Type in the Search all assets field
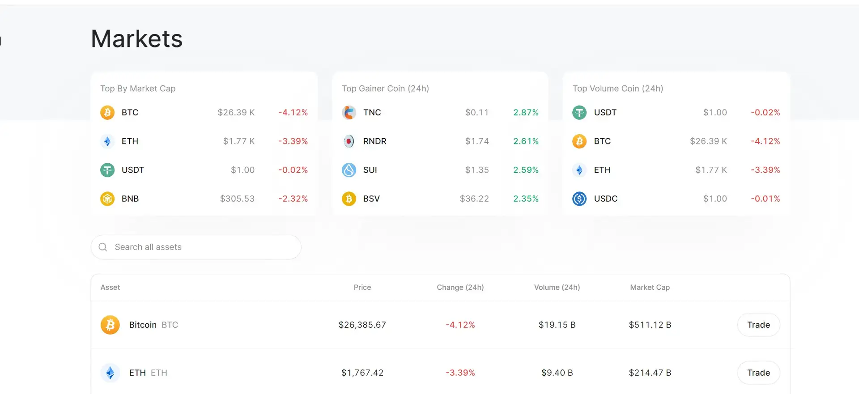Screen dimensions: 859x394 pyautogui.click(x=201, y=247)
